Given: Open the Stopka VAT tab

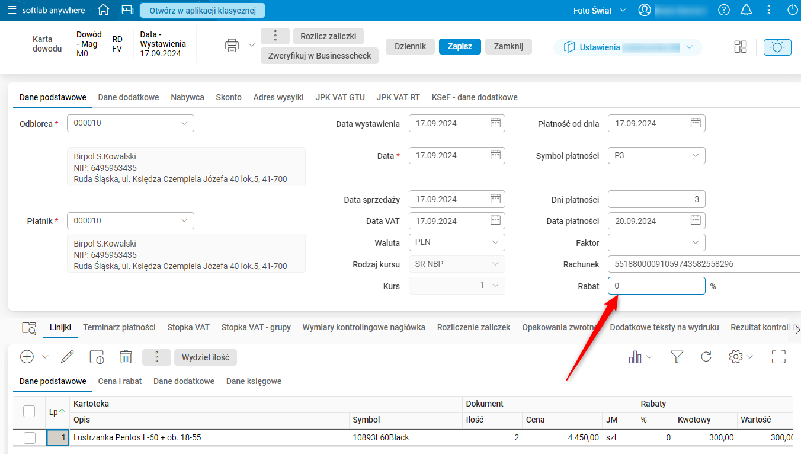Looking at the screenshot, I should coord(188,327).
